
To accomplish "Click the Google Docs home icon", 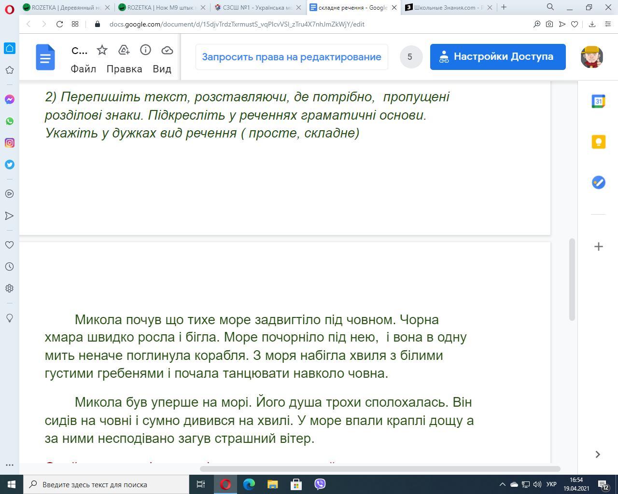I will 45,57.
